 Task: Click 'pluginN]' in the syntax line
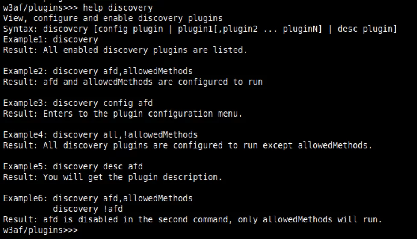[x=302, y=29]
